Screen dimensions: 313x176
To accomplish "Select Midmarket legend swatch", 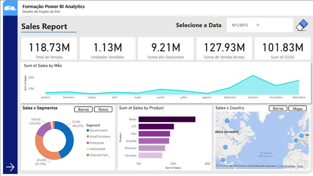I will click(88, 149).
